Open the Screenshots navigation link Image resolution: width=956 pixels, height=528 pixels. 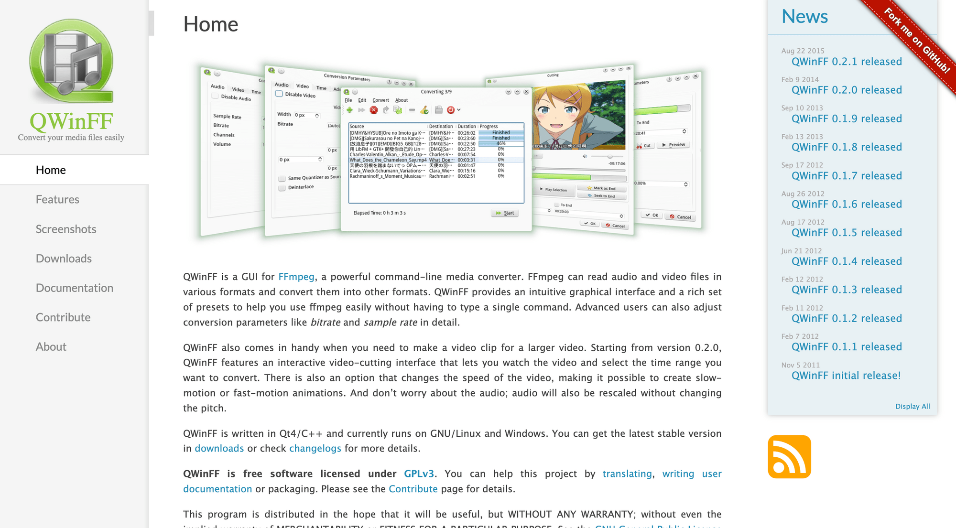[66, 229]
